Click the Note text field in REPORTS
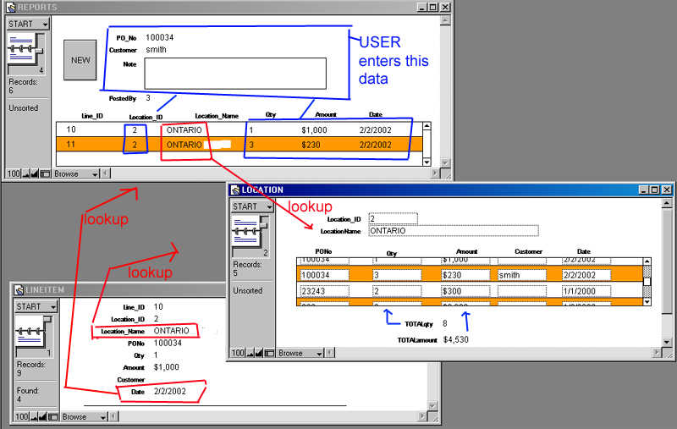 click(234, 73)
